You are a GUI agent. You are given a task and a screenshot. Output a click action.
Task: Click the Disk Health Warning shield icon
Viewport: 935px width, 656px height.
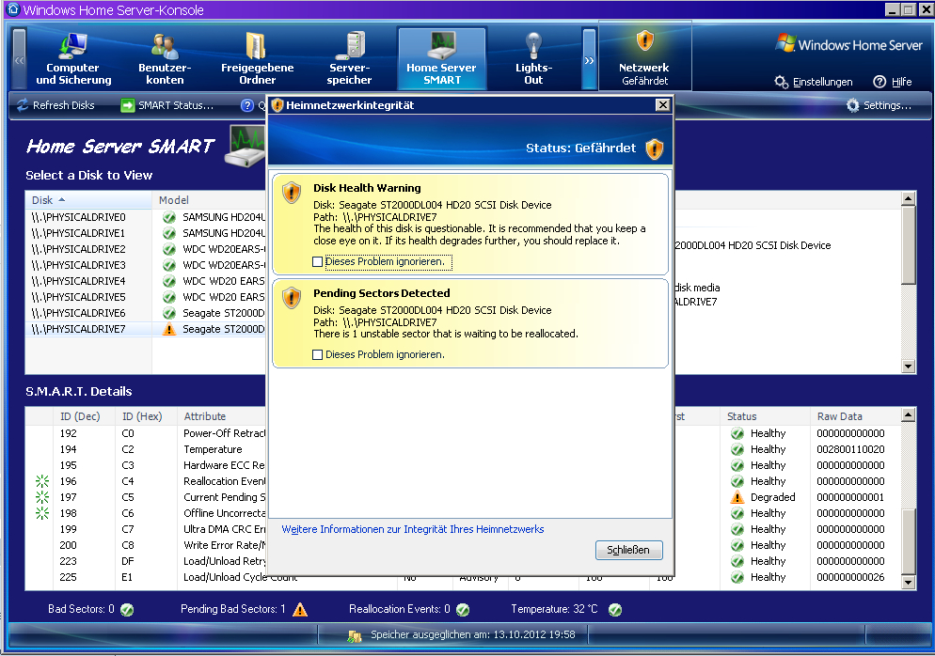tap(292, 193)
